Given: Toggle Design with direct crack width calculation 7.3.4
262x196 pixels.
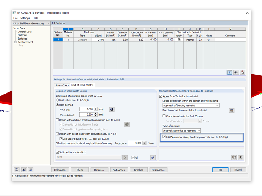Looking at the screenshot, I should (x=57, y=134).
